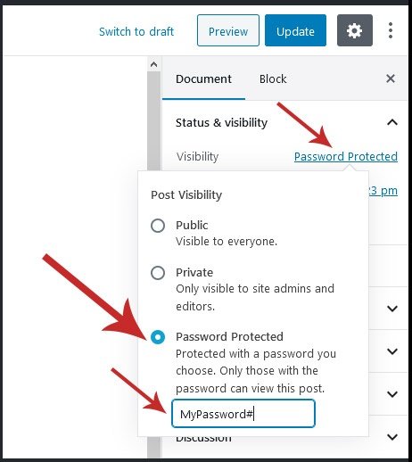The image size is (412, 462).
Task: Click into the MyPassword# password field
Action: coord(243,414)
